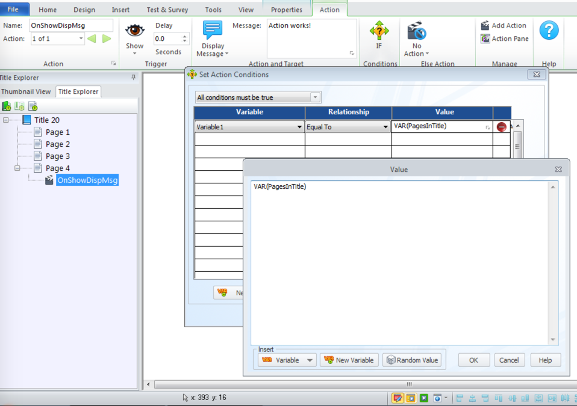Open the Help question mark icon
This screenshot has height=406, width=577.
[549, 31]
